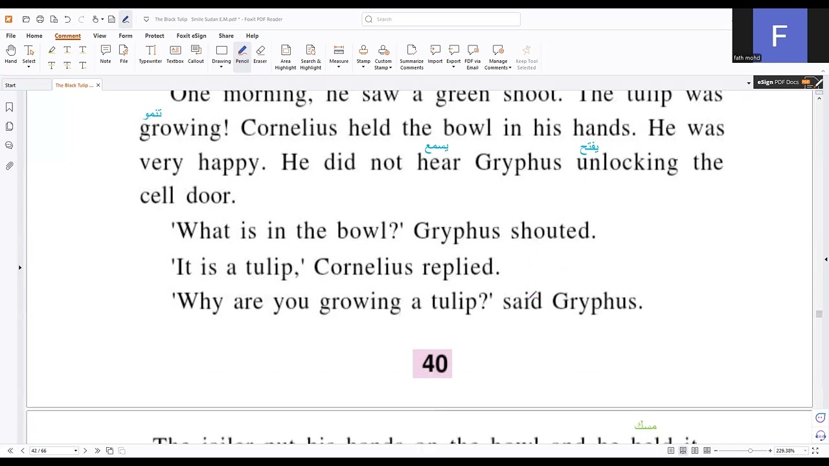829x466 pixels.
Task: Enter full screen mode
Action: click(x=815, y=450)
